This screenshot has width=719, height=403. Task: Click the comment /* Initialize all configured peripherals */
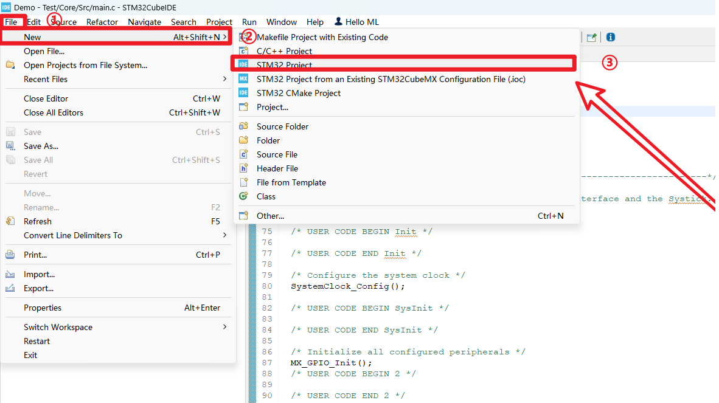pos(408,352)
